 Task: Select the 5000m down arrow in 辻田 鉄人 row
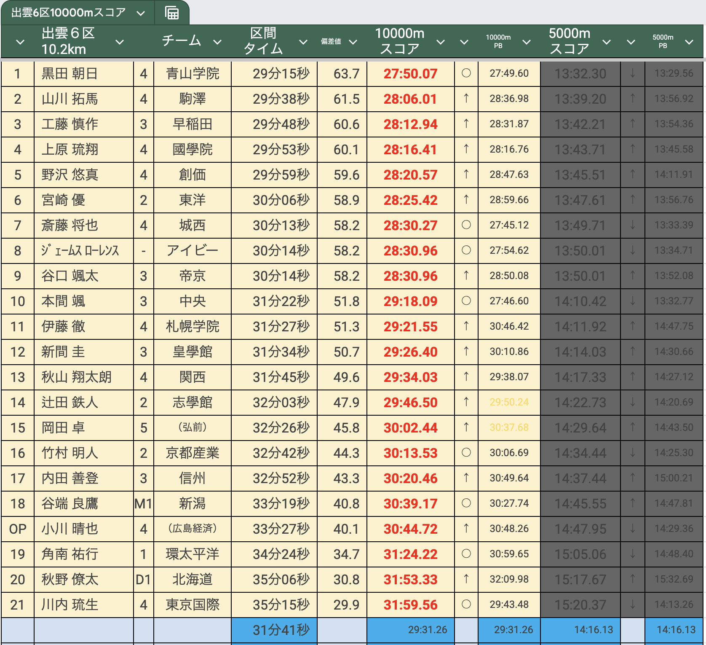pyautogui.click(x=633, y=402)
